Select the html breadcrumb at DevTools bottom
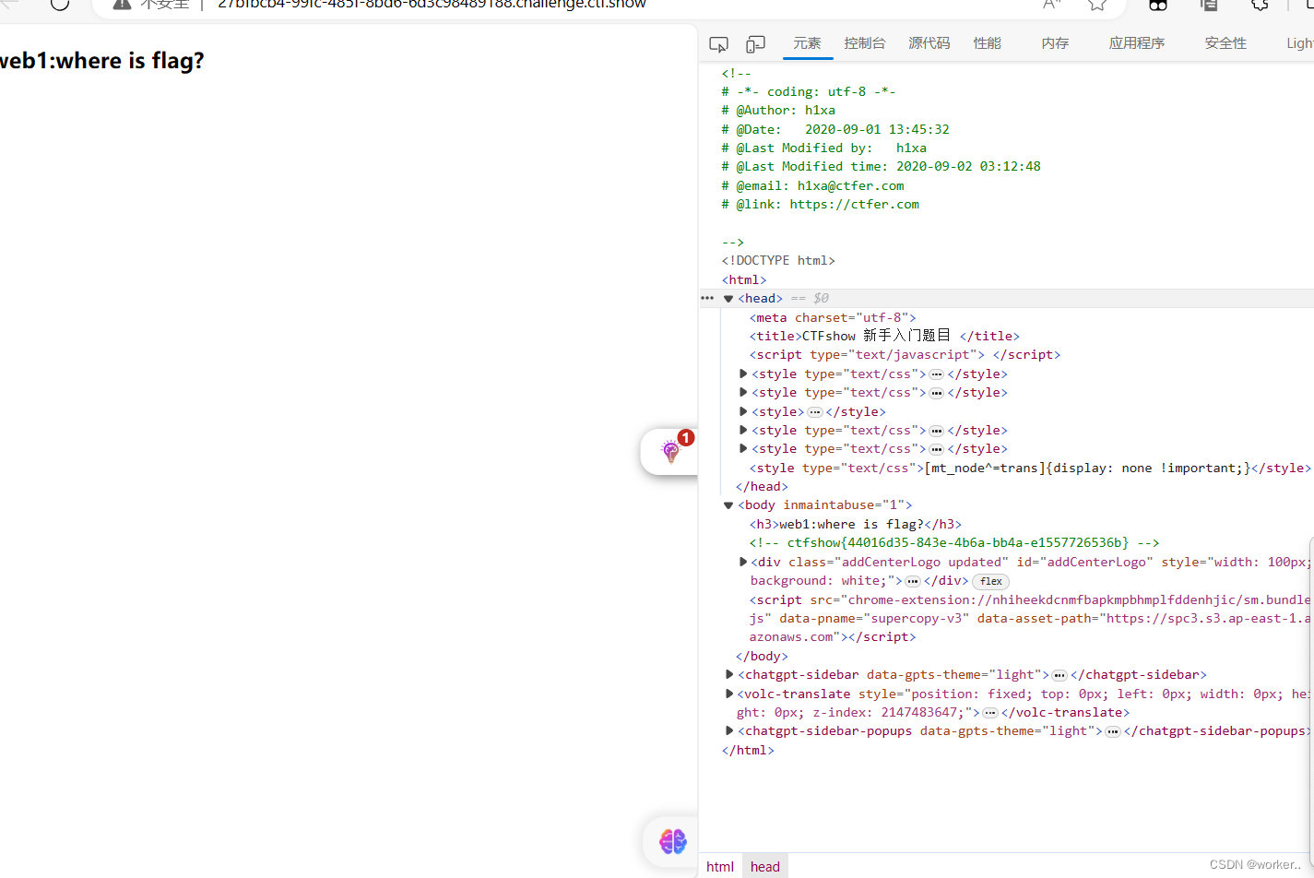This screenshot has width=1314, height=878. (x=720, y=866)
